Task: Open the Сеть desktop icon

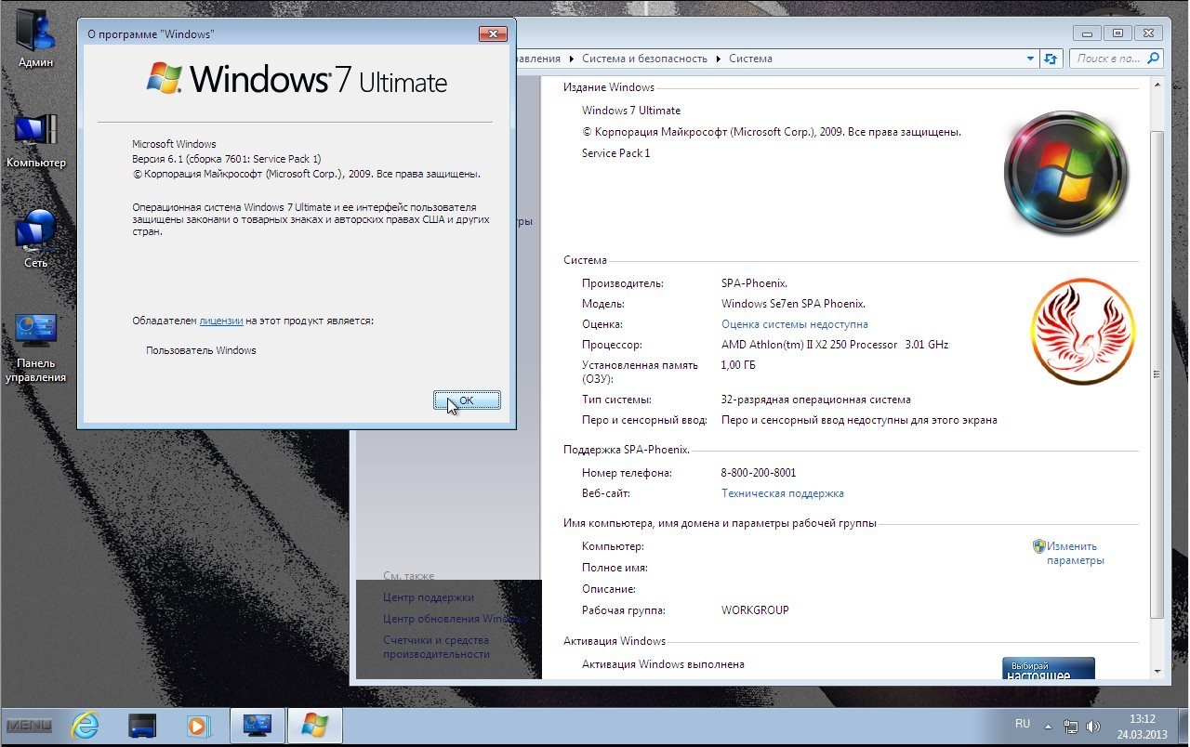Action: coord(35,236)
